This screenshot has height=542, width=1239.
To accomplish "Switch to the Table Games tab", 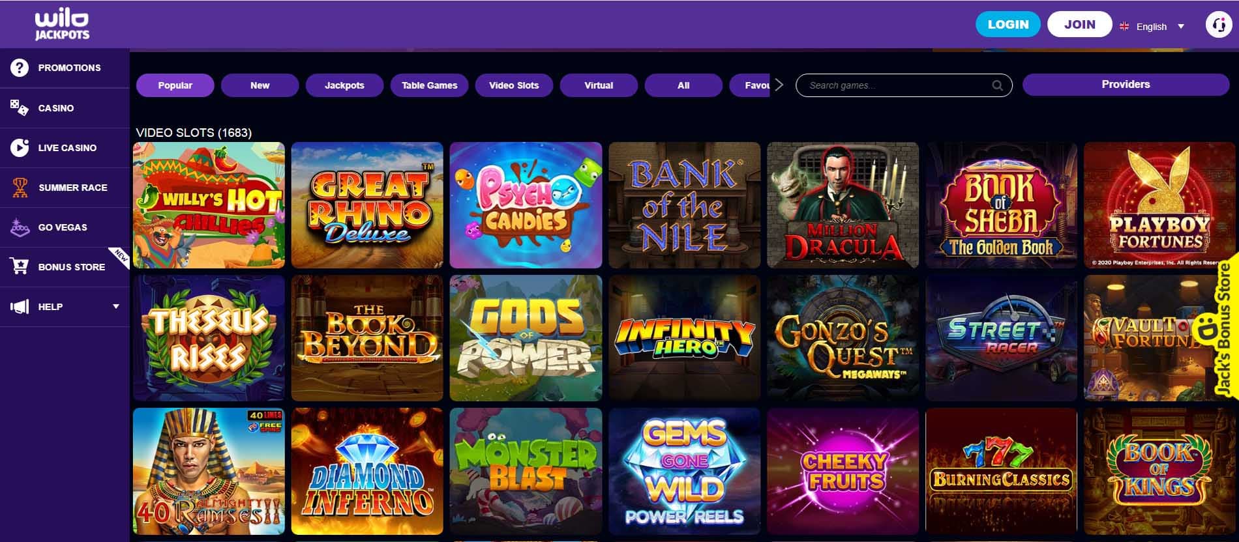I will click(x=429, y=85).
